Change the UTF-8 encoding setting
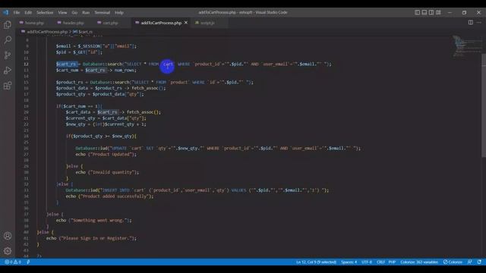This screenshot has height=273, width=486. pyautogui.click(x=367, y=262)
